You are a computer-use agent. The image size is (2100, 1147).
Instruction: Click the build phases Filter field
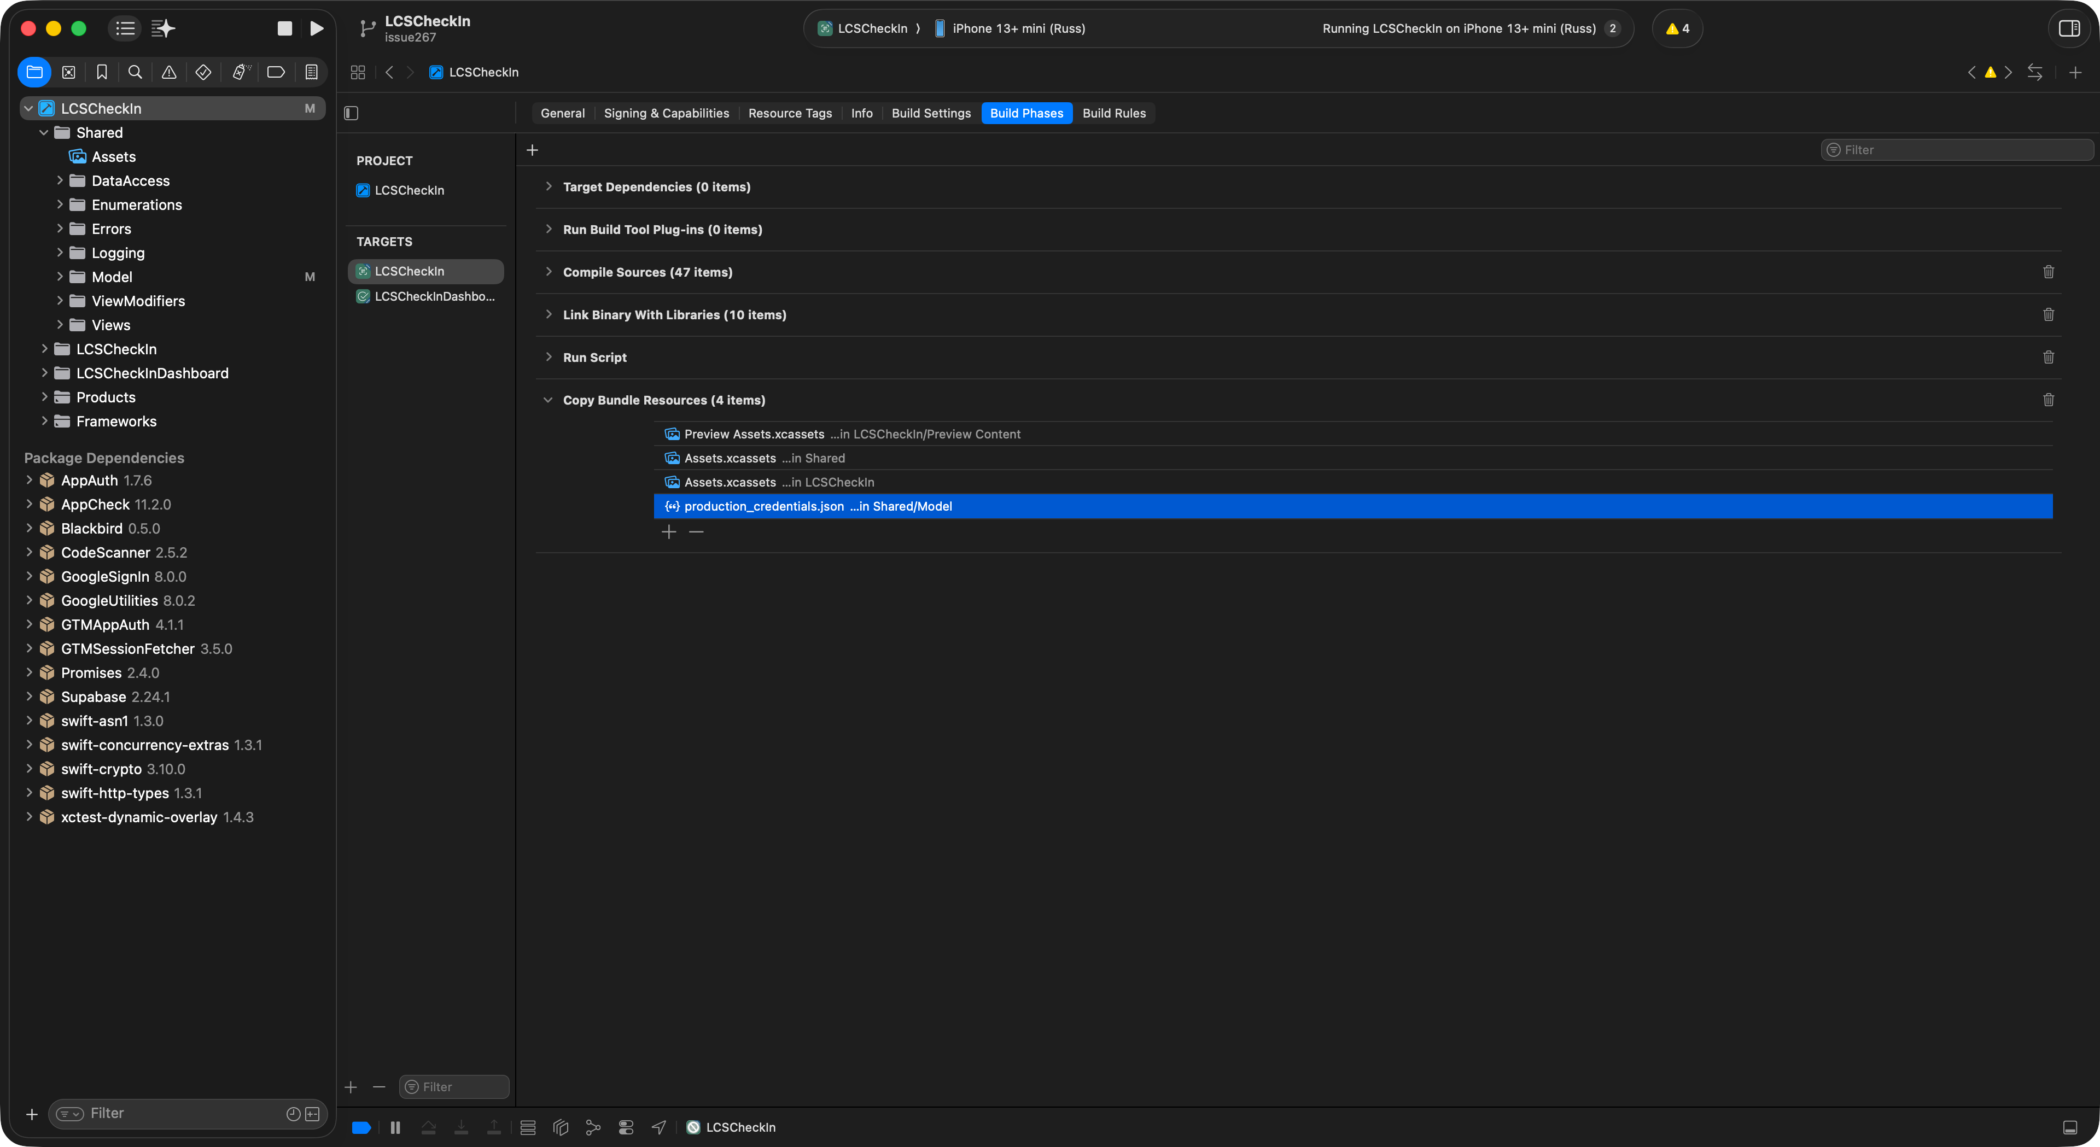click(x=1957, y=150)
